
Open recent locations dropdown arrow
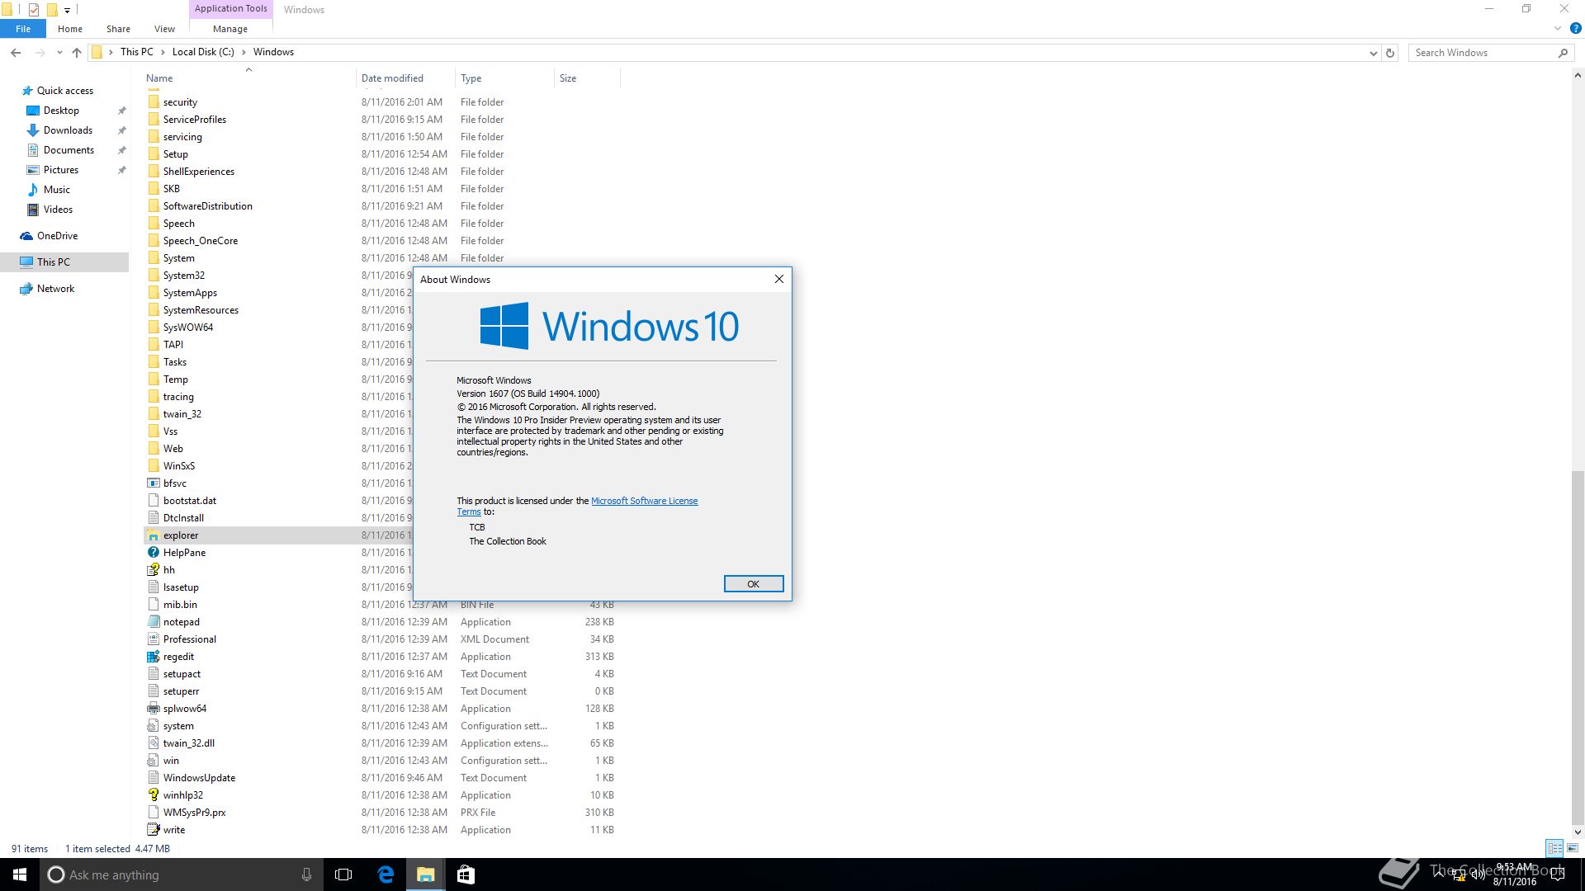pos(59,53)
